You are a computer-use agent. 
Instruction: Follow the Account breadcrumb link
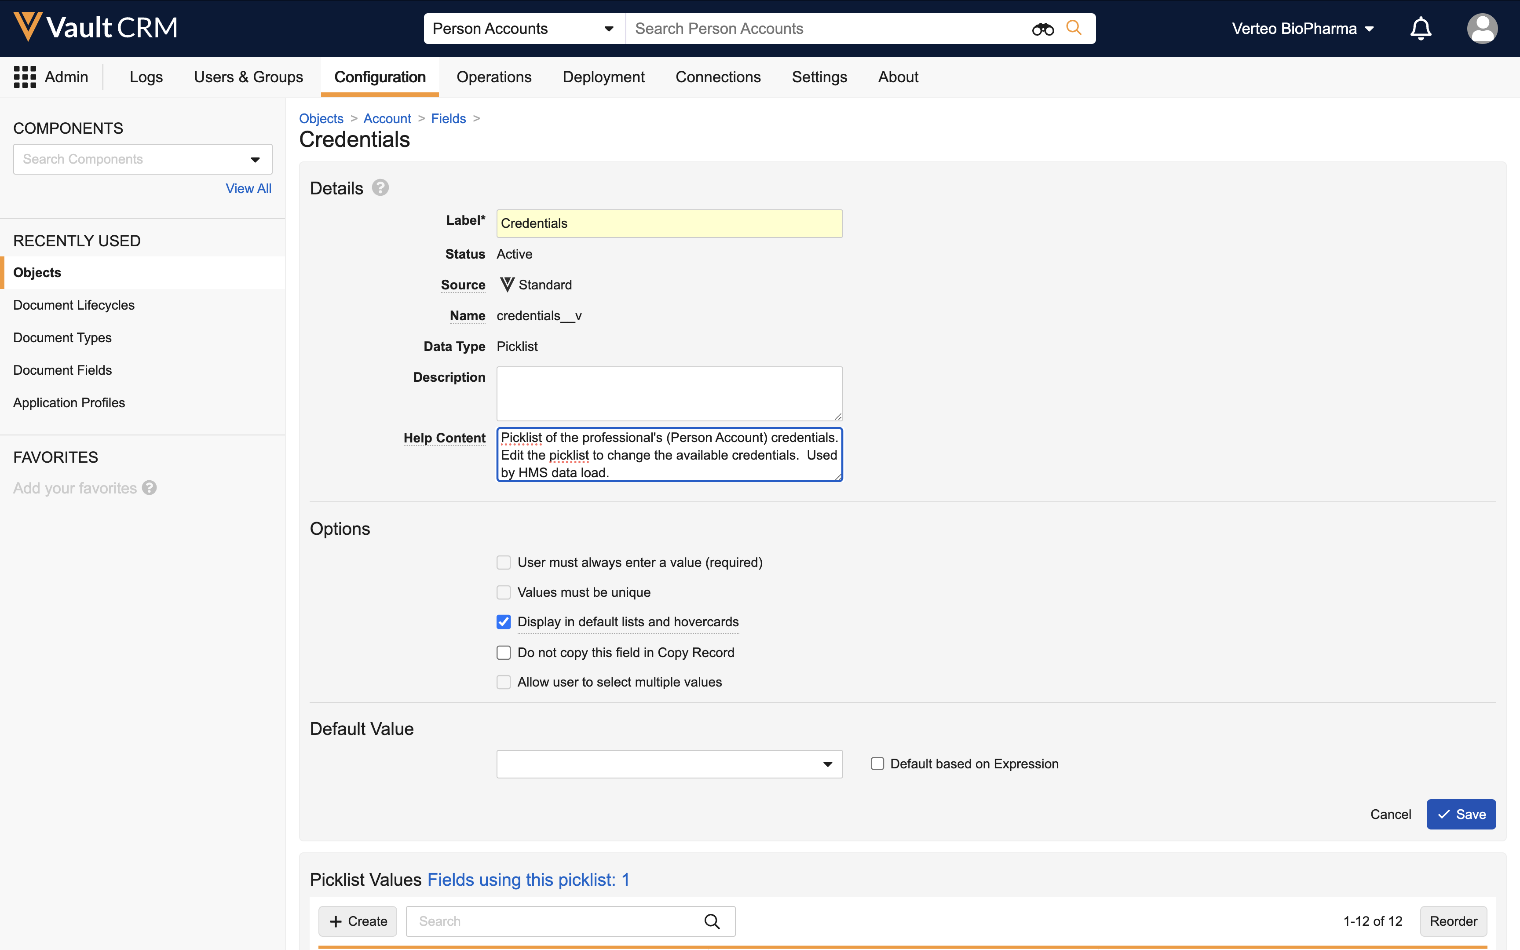coord(387,119)
